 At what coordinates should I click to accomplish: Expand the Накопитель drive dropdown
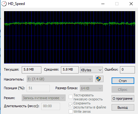coord(60,79)
